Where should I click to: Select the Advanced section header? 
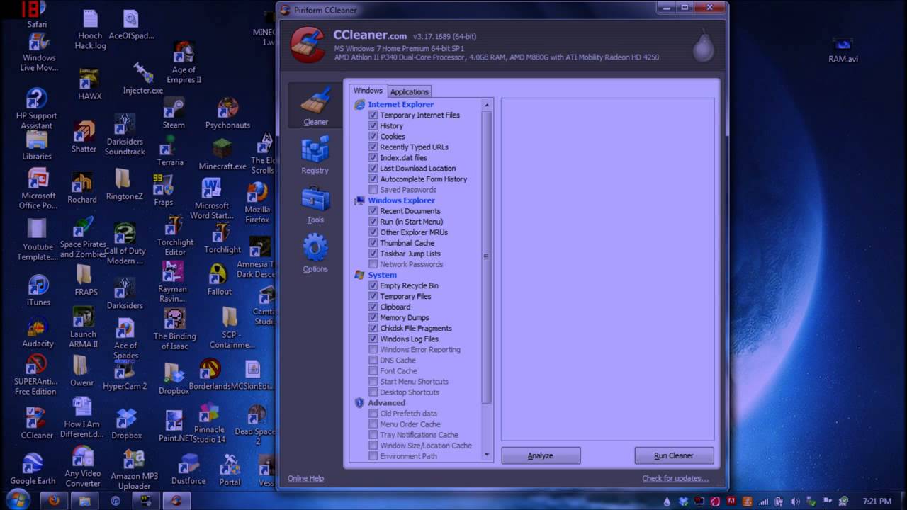point(386,403)
